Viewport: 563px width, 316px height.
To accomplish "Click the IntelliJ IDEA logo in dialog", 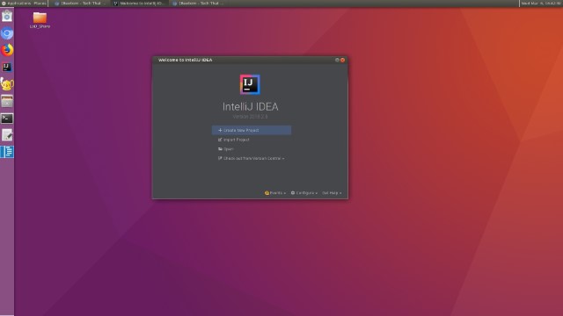I will click(250, 84).
